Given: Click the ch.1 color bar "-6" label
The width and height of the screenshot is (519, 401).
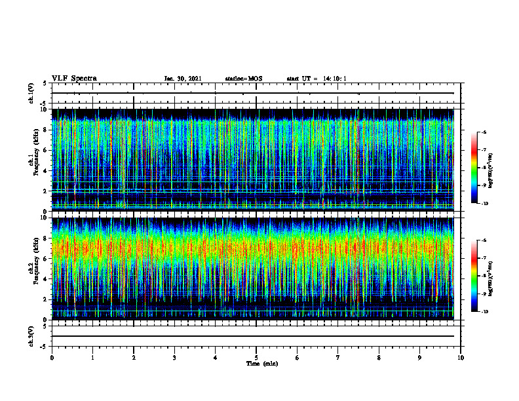Looking at the screenshot, I should tap(484, 132).
